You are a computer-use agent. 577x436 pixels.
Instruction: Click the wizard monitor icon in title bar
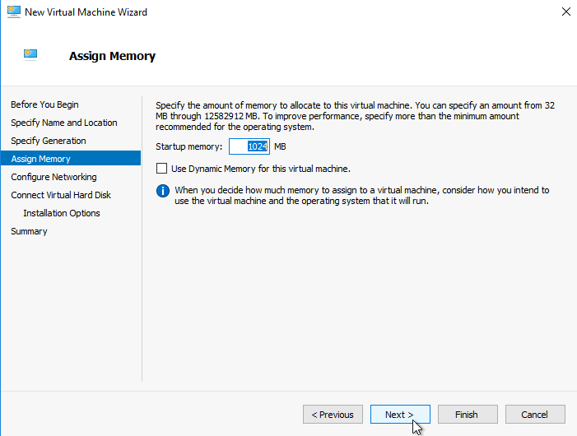click(x=14, y=12)
